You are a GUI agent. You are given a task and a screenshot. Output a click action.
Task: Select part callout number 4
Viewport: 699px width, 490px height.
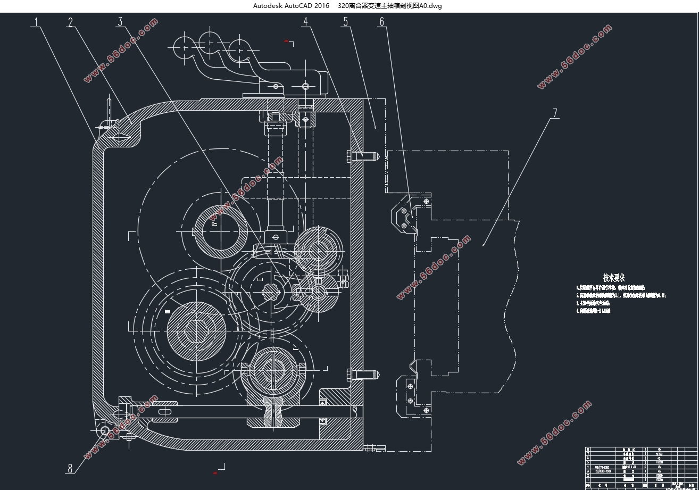(x=305, y=22)
